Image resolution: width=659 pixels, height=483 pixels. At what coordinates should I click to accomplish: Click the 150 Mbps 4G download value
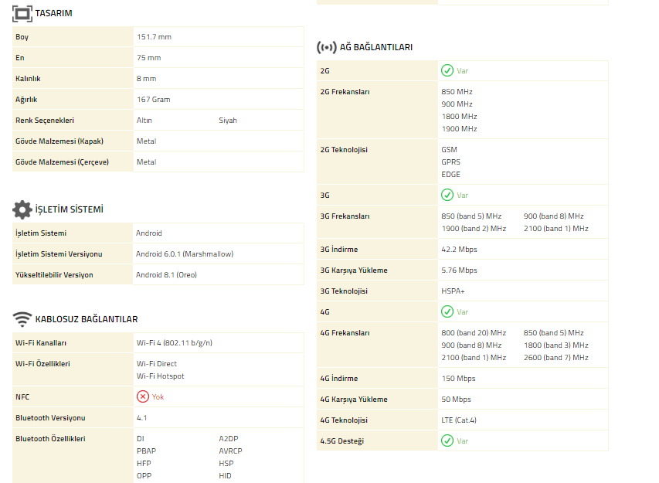(x=459, y=379)
